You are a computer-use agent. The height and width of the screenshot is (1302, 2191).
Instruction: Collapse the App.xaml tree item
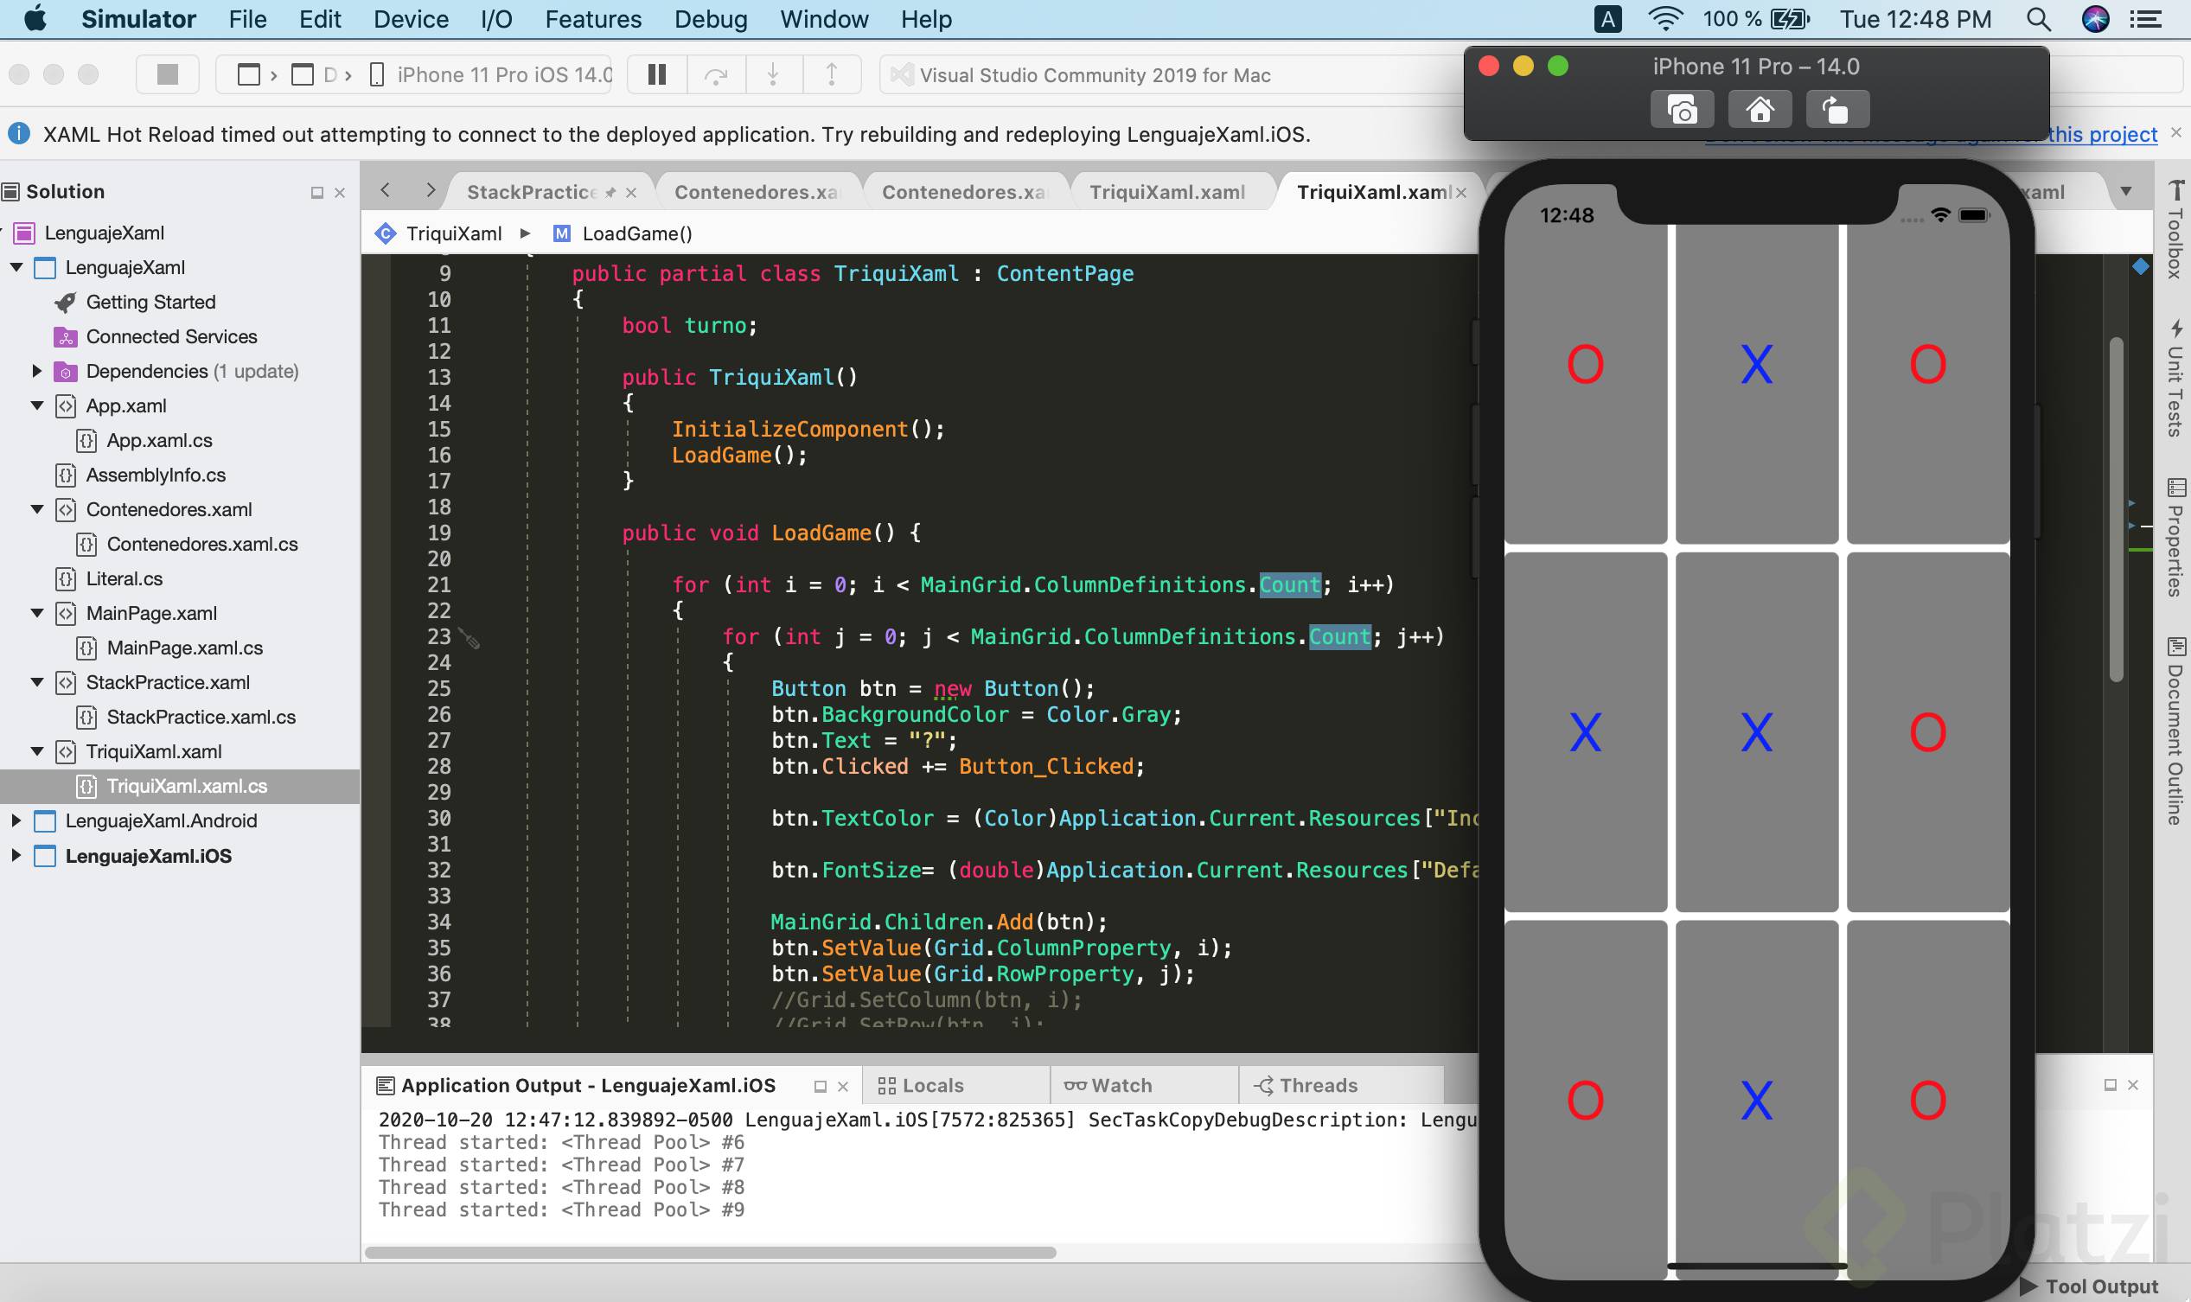click(36, 405)
